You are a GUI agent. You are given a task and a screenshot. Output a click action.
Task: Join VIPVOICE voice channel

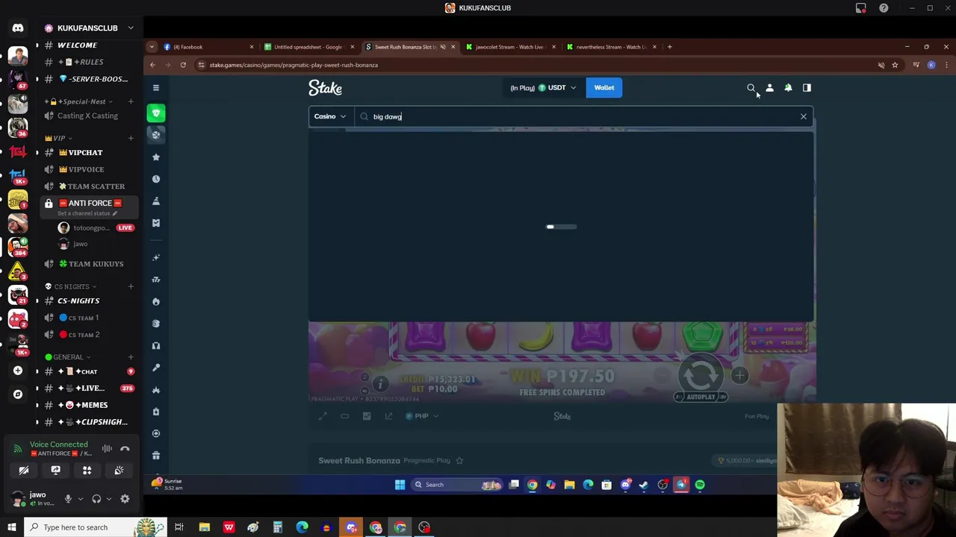pos(88,169)
